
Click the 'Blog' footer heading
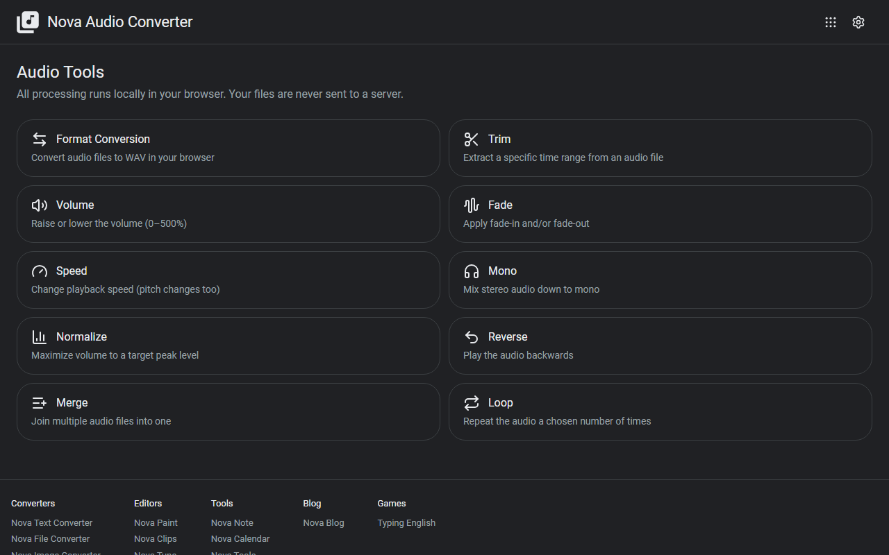pos(313,504)
